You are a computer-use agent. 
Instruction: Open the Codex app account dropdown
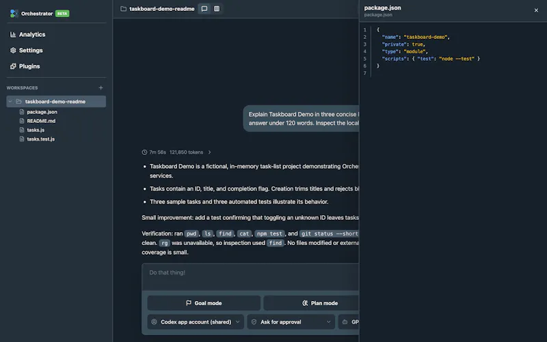(196, 322)
